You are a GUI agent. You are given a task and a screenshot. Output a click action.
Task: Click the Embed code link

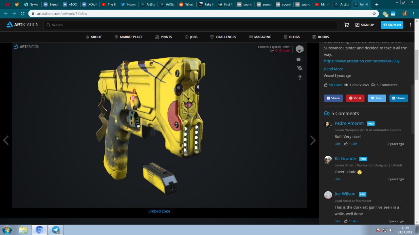tap(159, 211)
